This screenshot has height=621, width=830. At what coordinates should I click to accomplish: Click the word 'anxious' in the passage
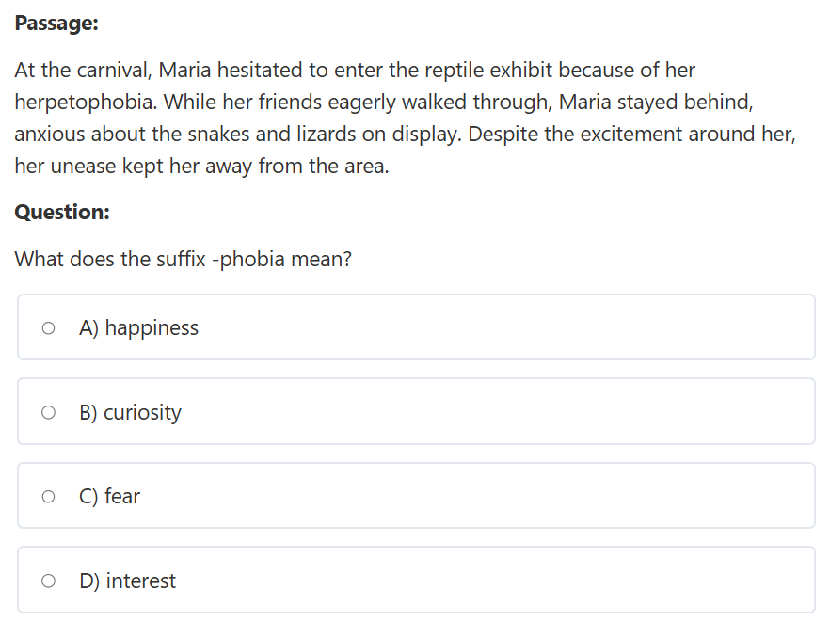point(49,135)
